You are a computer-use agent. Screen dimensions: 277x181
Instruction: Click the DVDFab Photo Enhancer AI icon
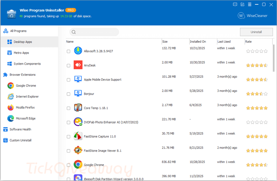(x=78, y=122)
